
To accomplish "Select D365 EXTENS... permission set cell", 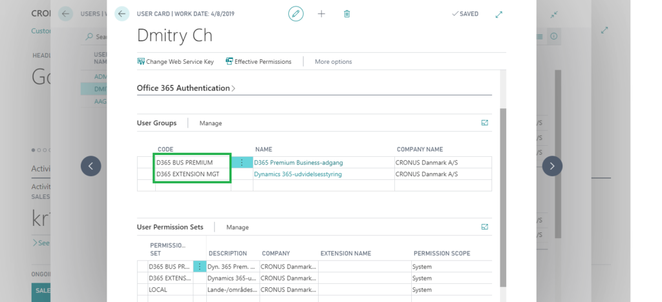I will [x=170, y=278].
